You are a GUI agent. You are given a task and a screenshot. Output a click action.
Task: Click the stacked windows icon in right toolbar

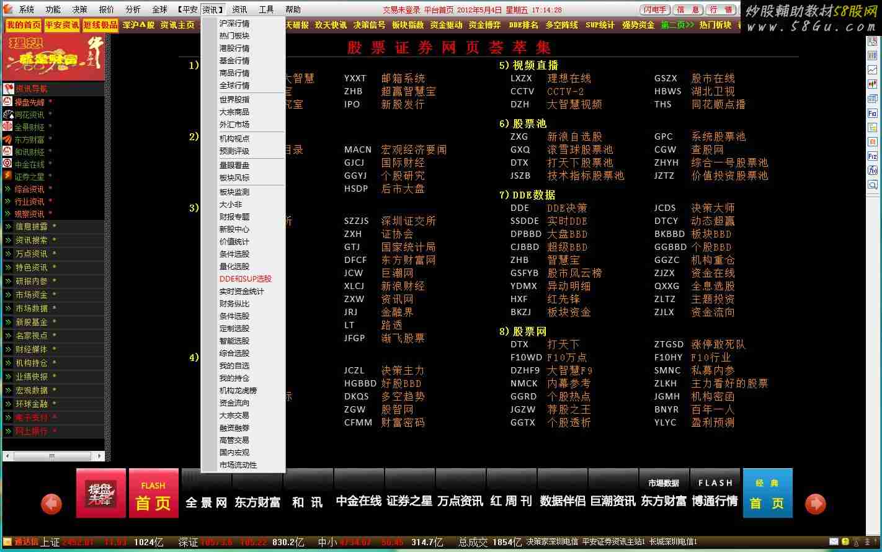[873, 99]
